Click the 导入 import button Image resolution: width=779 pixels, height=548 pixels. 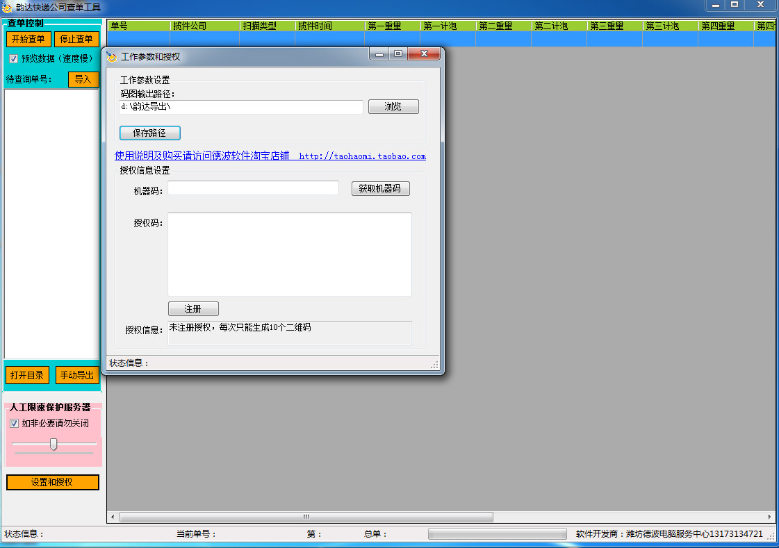(x=83, y=79)
